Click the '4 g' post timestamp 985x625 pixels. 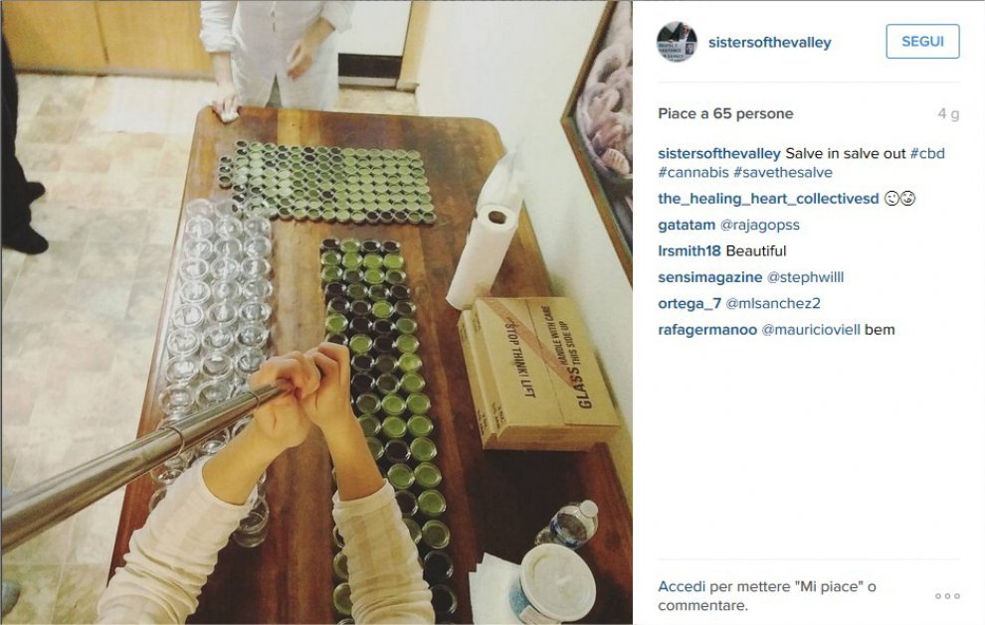(948, 114)
